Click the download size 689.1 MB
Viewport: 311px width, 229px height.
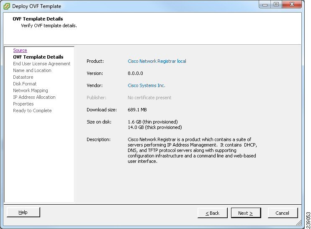(x=137, y=110)
